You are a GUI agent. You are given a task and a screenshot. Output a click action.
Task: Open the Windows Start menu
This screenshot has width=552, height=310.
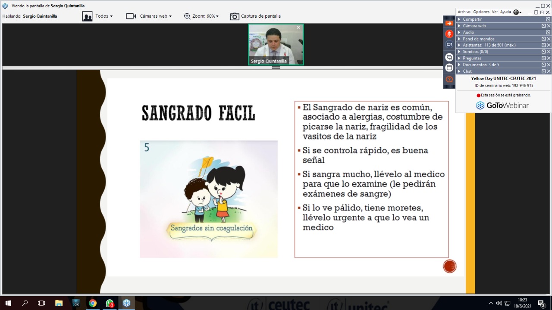pyautogui.click(x=8, y=303)
